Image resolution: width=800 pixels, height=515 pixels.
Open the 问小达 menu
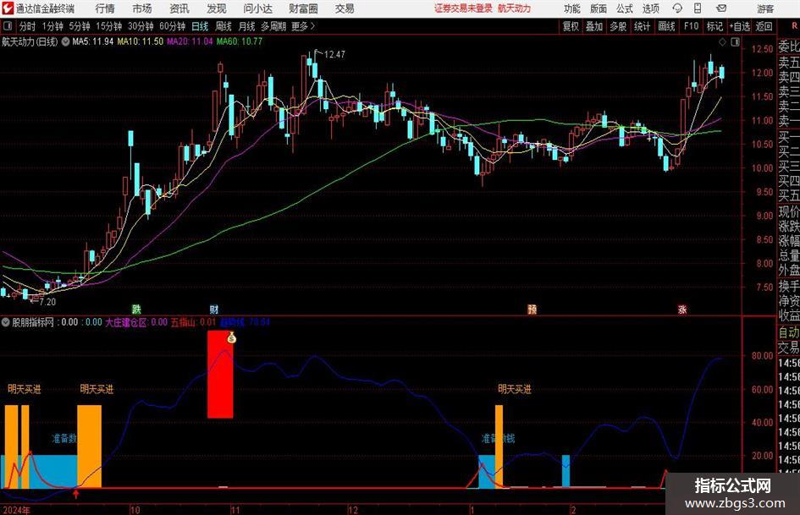pyautogui.click(x=257, y=8)
